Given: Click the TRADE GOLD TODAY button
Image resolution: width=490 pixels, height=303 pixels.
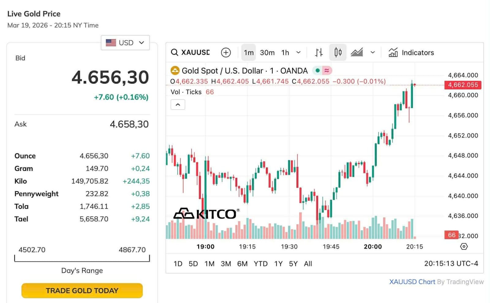Looking at the screenshot, I should pos(82,290).
